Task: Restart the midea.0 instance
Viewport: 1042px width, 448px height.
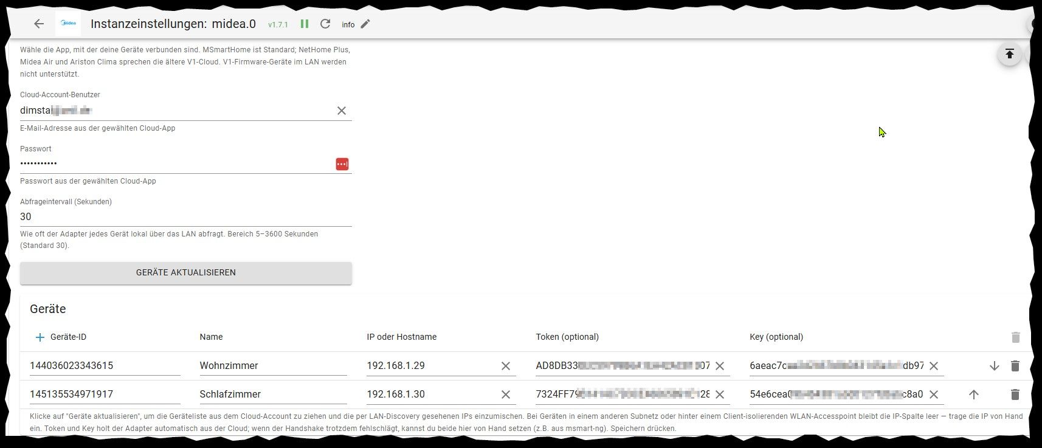Action: click(325, 24)
